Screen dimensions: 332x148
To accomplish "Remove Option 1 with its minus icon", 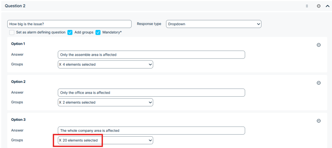I will point(319,45).
